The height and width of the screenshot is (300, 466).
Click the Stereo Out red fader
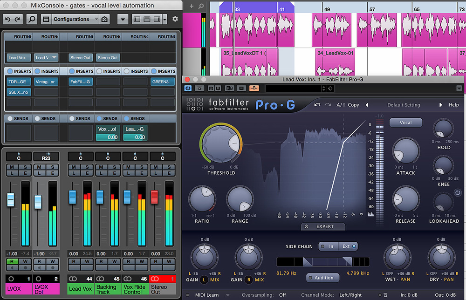pyautogui.click(x=154, y=197)
